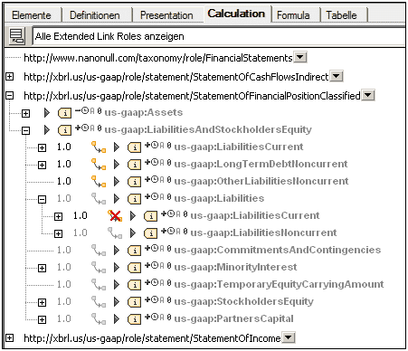Click the arc icon of StockholdersEquity

(x=99, y=302)
